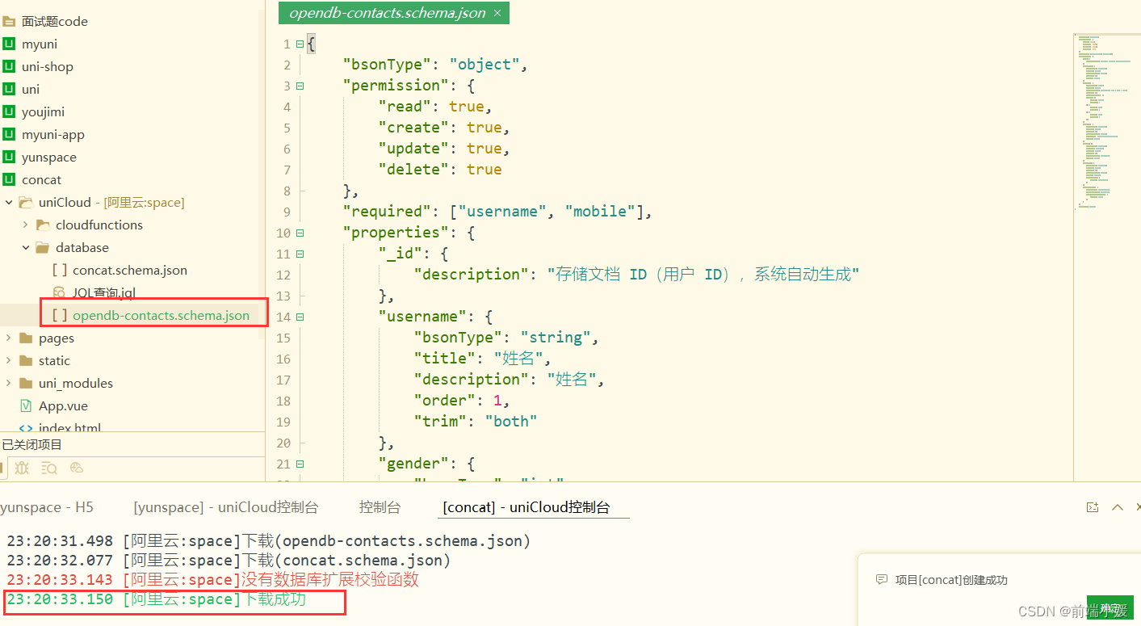Screen dimensions: 1141x626
Task: Fold the properties block at line 10
Action: pyautogui.click(x=300, y=233)
